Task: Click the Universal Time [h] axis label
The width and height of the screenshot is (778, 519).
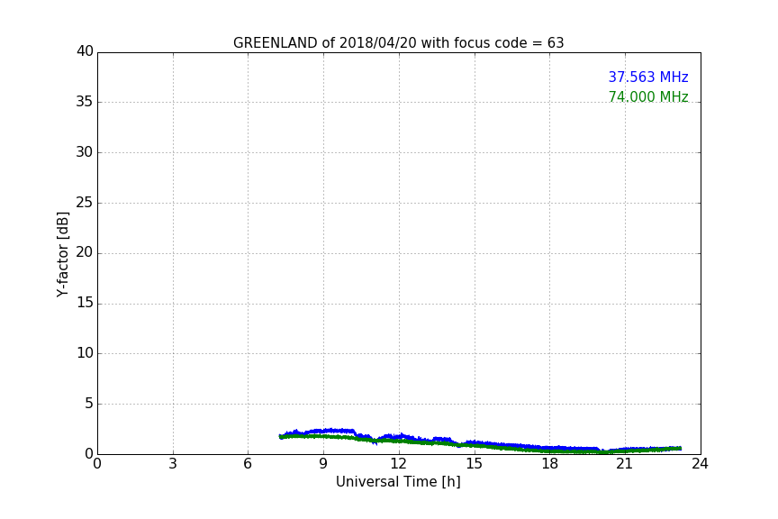Action: tap(398, 482)
